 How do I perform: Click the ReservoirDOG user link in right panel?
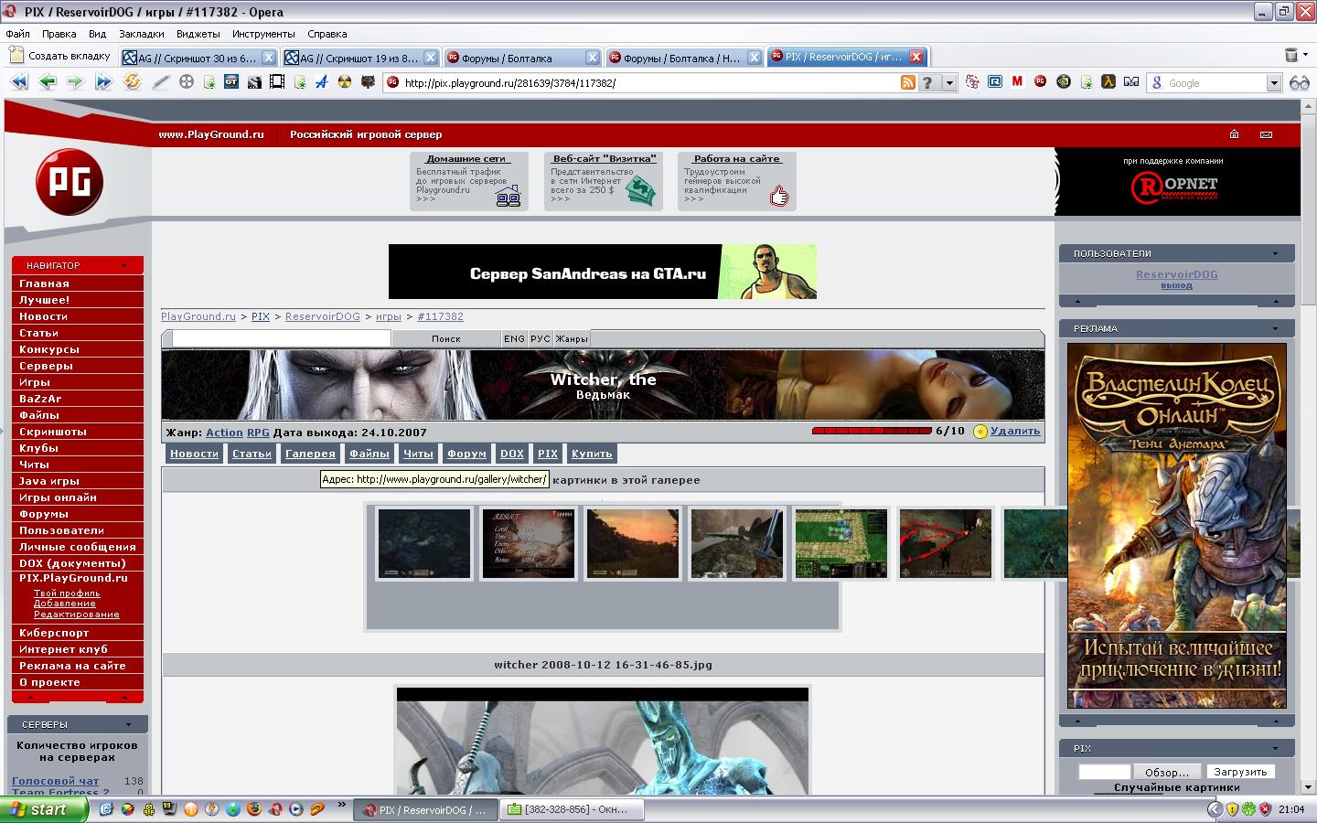(1176, 274)
